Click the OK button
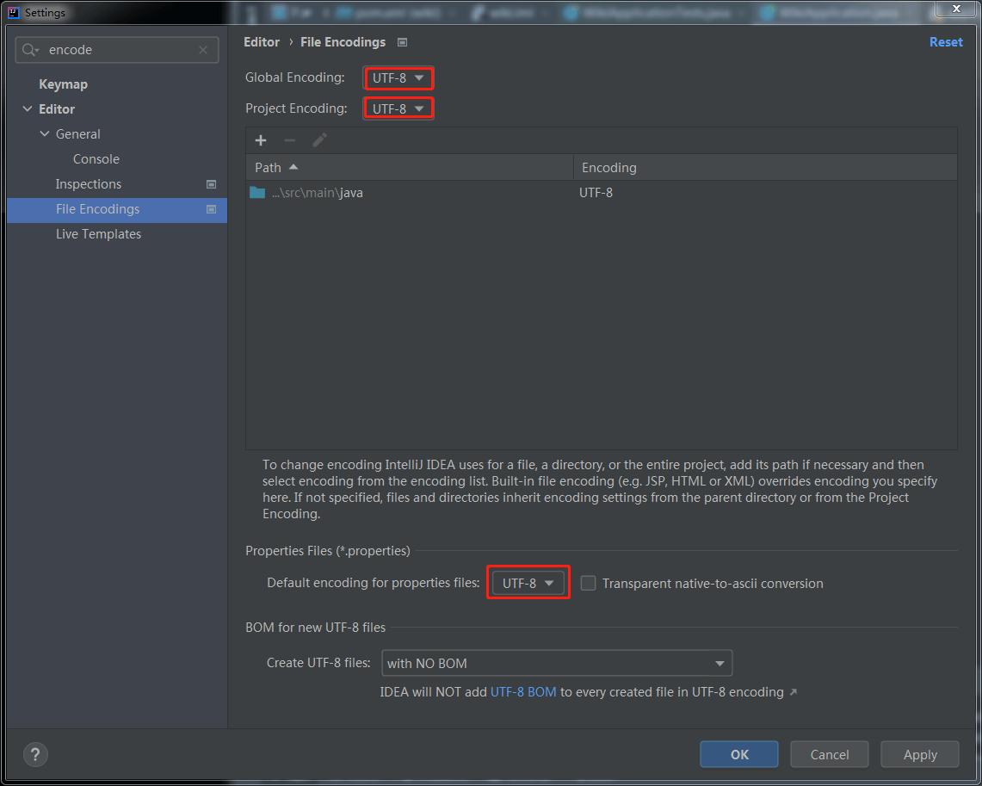 (x=739, y=754)
